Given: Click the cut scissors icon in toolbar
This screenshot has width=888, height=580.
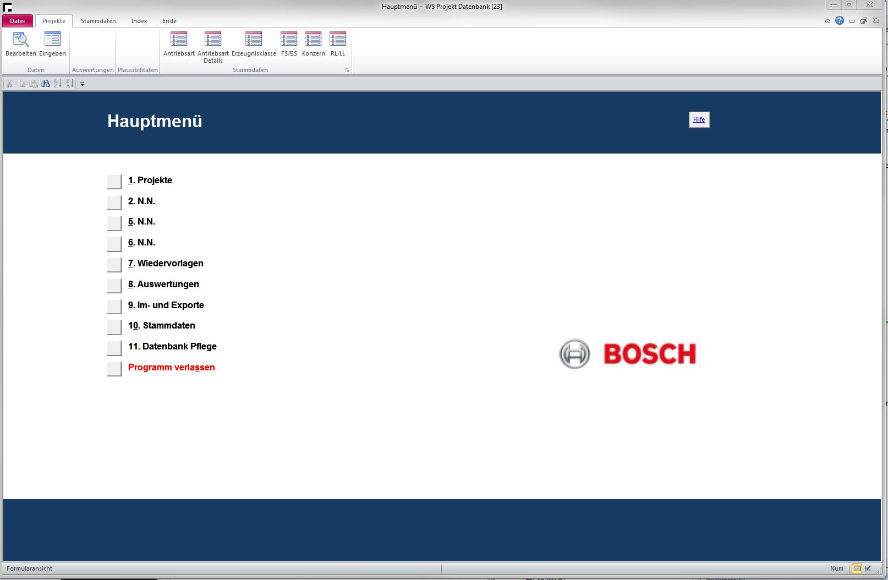Looking at the screenshot, I should (9, 84).
